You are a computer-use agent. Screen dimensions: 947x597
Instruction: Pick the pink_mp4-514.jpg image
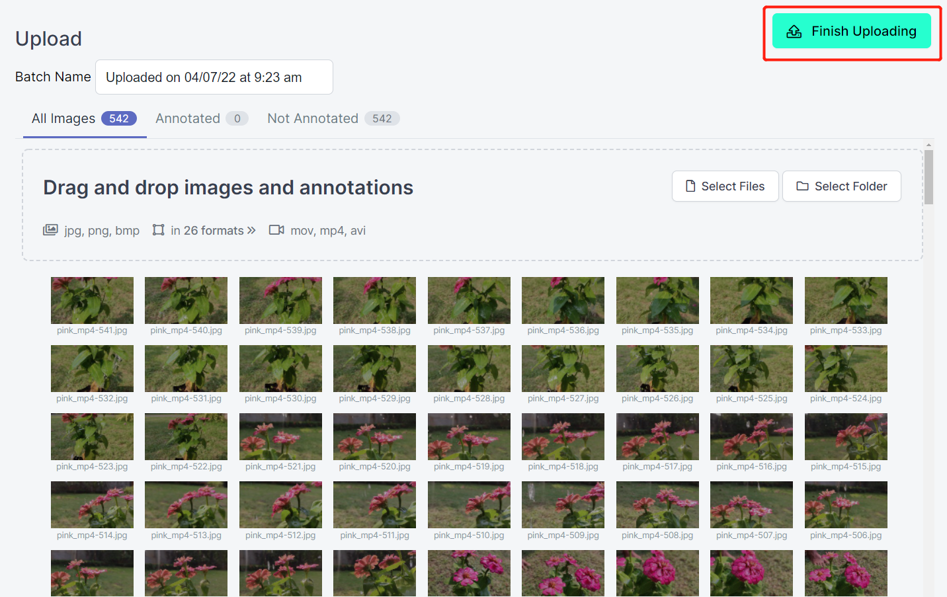pyautogui.click(x=92, y=505)
